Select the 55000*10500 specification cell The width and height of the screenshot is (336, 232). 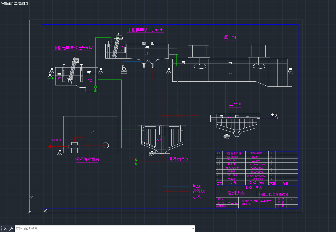pyautogui.click(x=257, y=164)
